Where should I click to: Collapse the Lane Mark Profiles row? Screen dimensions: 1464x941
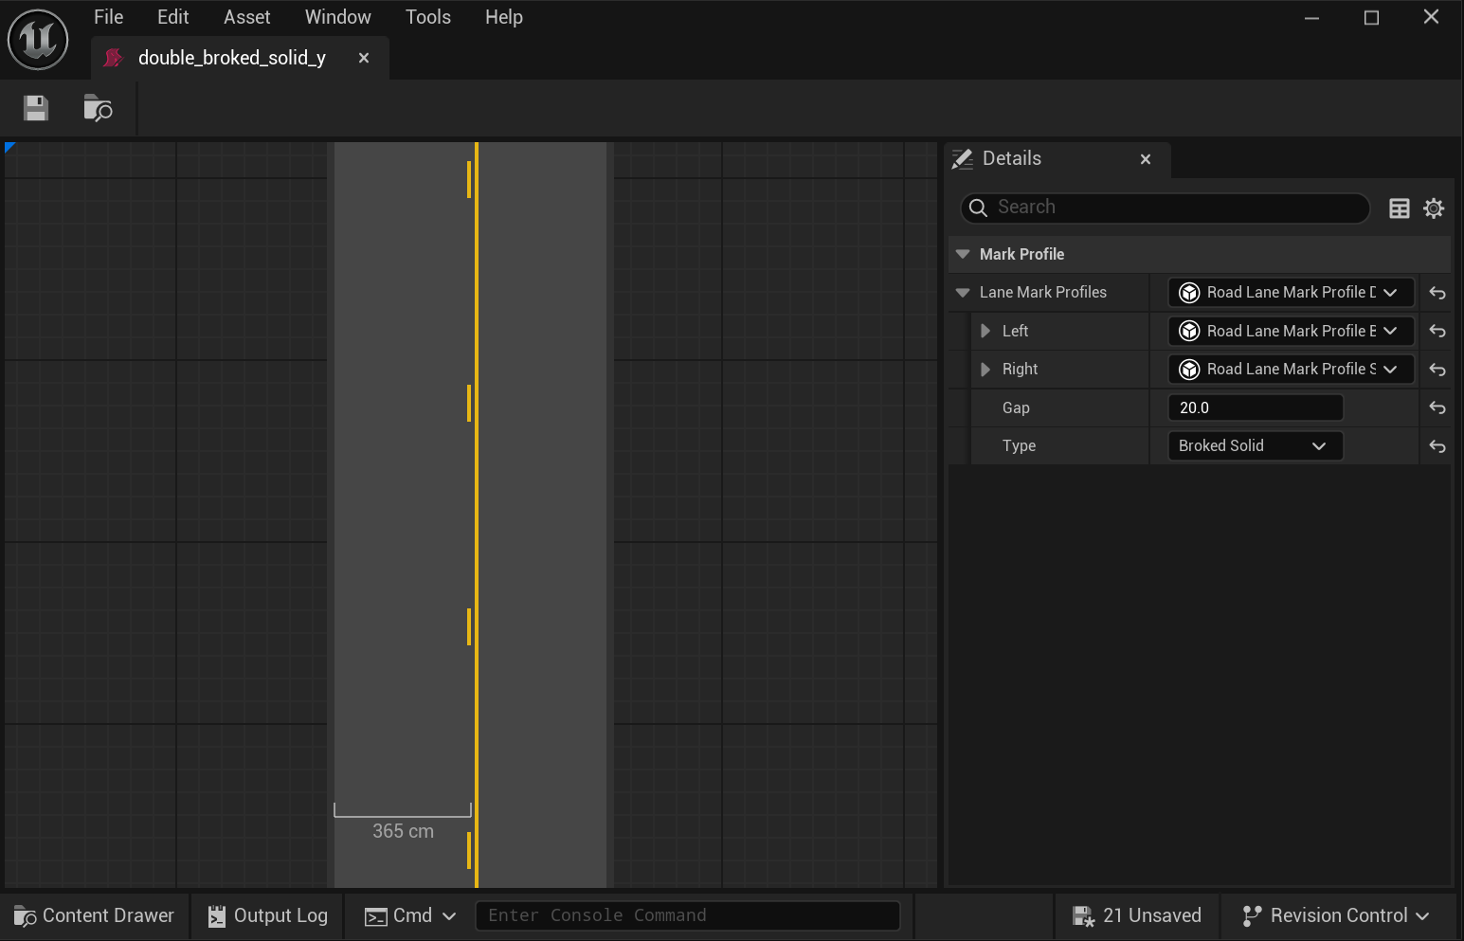click(963, 293)
